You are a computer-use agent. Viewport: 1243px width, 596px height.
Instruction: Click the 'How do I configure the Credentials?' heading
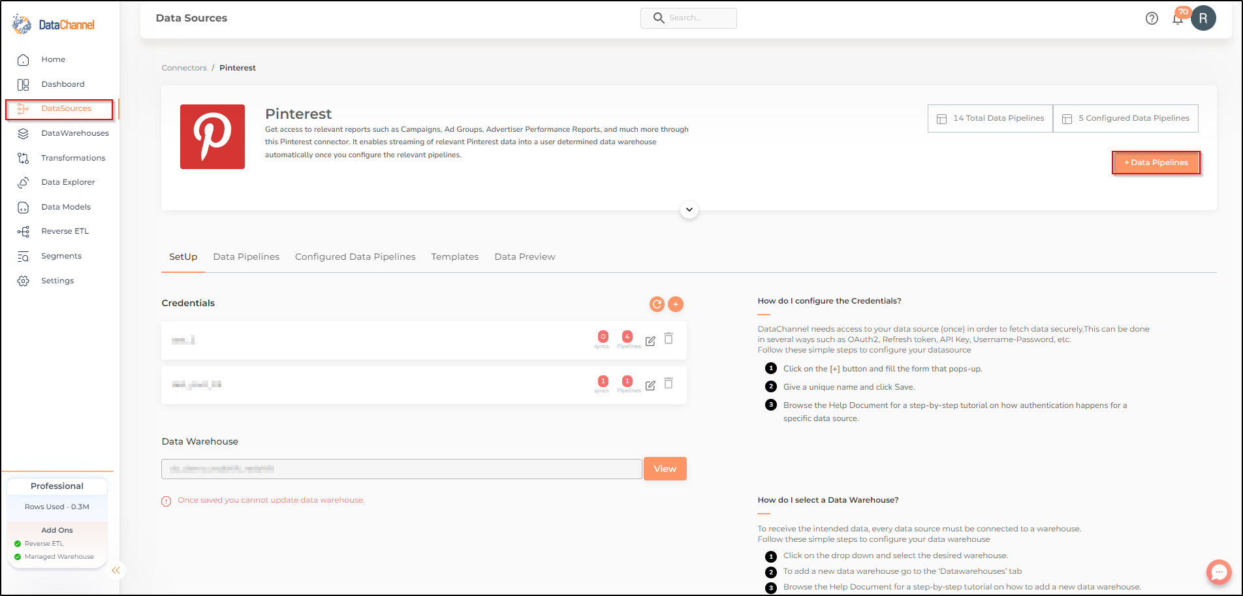tap(829, 301)
